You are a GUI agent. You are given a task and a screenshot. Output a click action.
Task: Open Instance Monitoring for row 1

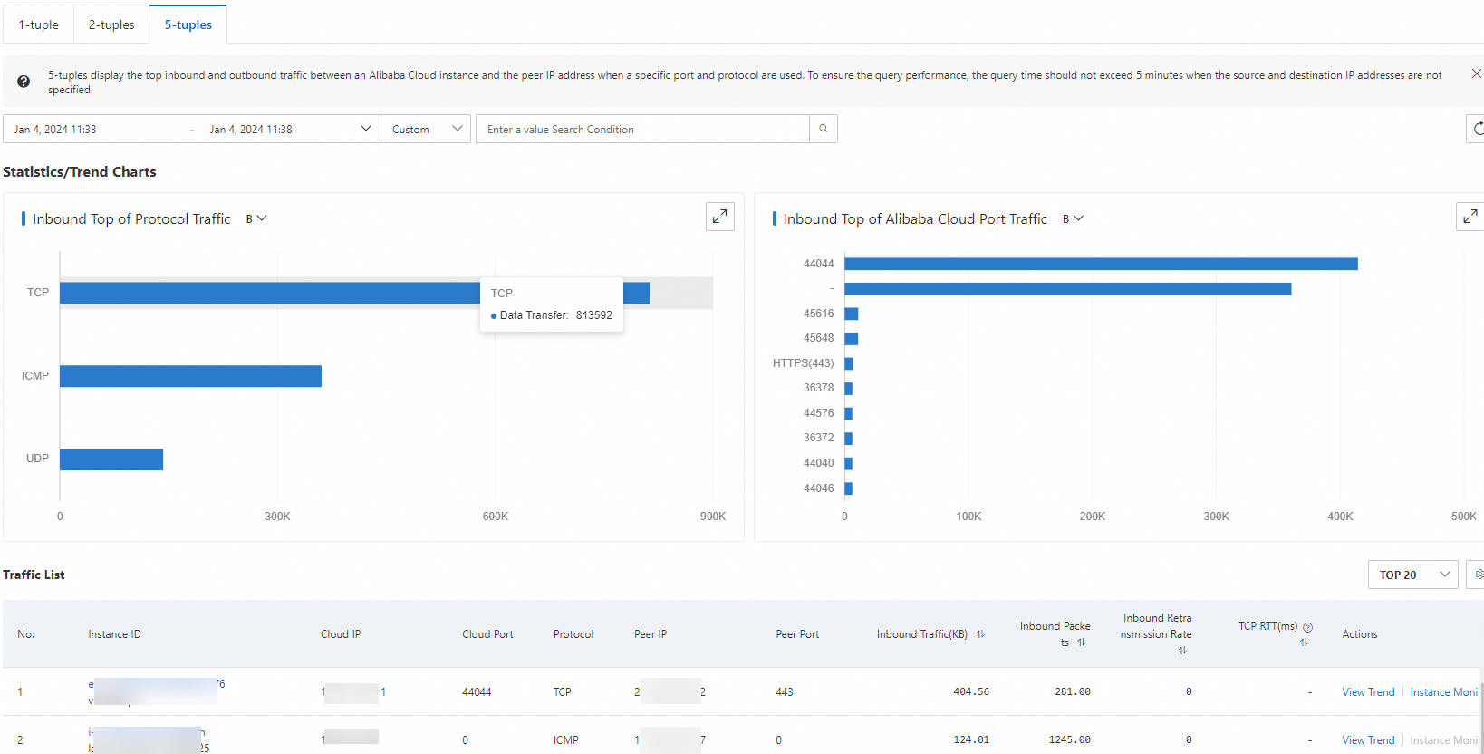tap(1445, 692)
